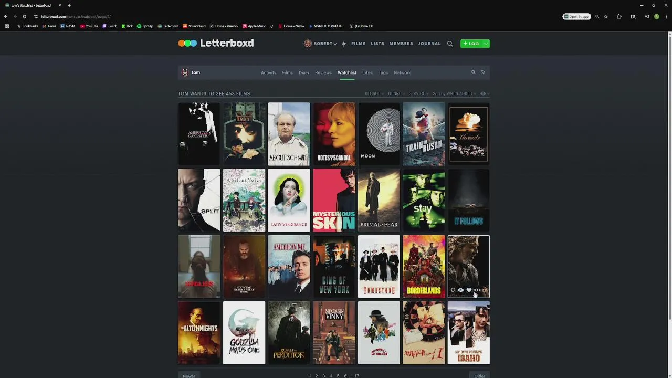Switch to the Activity tab
Viewport: 672px width, 378px height.
[268, 72]
